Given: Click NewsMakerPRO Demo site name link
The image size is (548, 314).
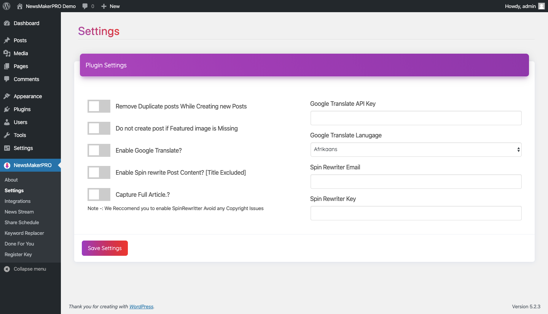Looking at the screenshot, I should [x=51, y=6].
